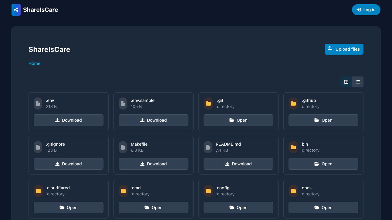The width and height of the screenshot is (392, 220).
Task: Click the ShareIsCare page heading
Action: (x=49, y=49)
